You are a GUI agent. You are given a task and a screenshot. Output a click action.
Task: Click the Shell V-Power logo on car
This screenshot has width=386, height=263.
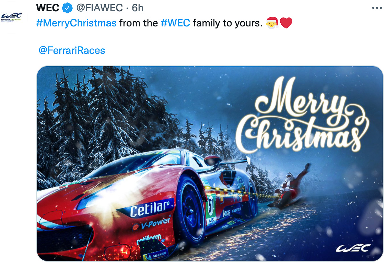click(151, 224)
